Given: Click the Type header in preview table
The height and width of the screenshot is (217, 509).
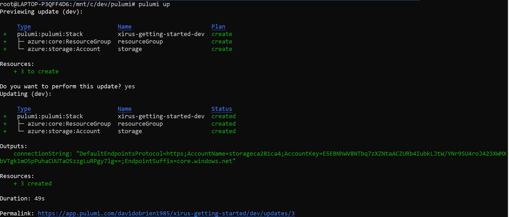Looking at the screenshot, I should tap(24, 27).
